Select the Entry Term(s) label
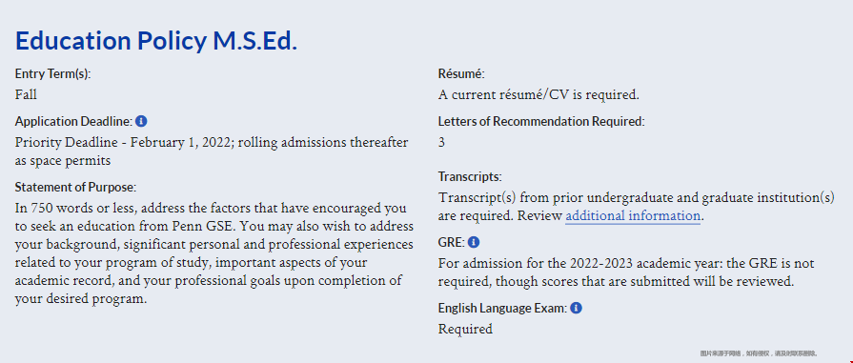853x363 pixels. click(52, 74)
